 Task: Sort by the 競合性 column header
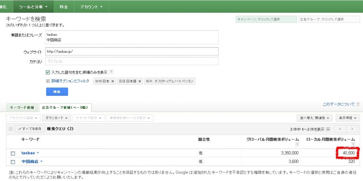pyautogui.click(x=204, y=140)
